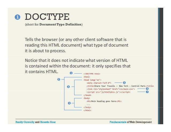The width and height of the screenshot is (171, 132).
Task: Click "Fundamentals of Web Development" in the footer
Action: coord(131,122)
